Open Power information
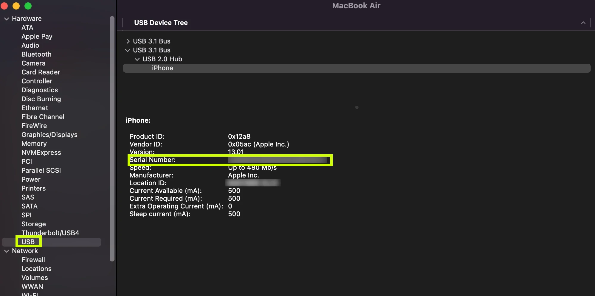Image resolution: width=595 pixels, height=296 pixels. point(31,179)
